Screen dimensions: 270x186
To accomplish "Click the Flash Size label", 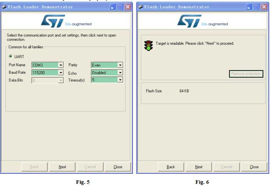I will tap(154, 91).
